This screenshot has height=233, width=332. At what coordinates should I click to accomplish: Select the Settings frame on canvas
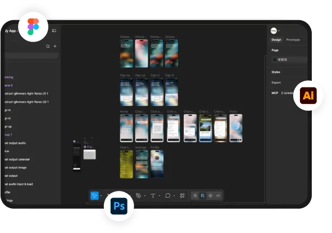[x=142, y=164]
